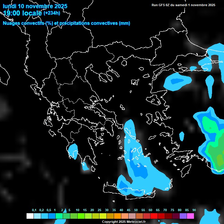Click the mint green swatch after 1

click(59, 216)
